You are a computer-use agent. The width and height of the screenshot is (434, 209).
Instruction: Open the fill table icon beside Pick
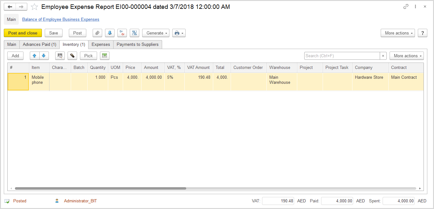105,56
